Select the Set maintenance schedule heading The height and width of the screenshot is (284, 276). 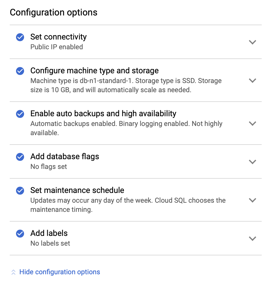[x=77, y=190]
